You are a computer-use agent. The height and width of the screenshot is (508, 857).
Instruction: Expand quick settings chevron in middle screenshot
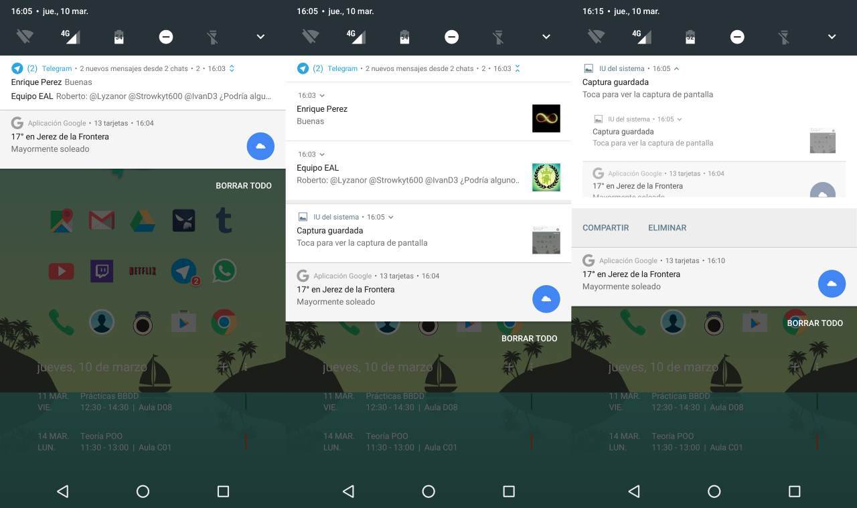pyautogui.click(x=546, y=37)
